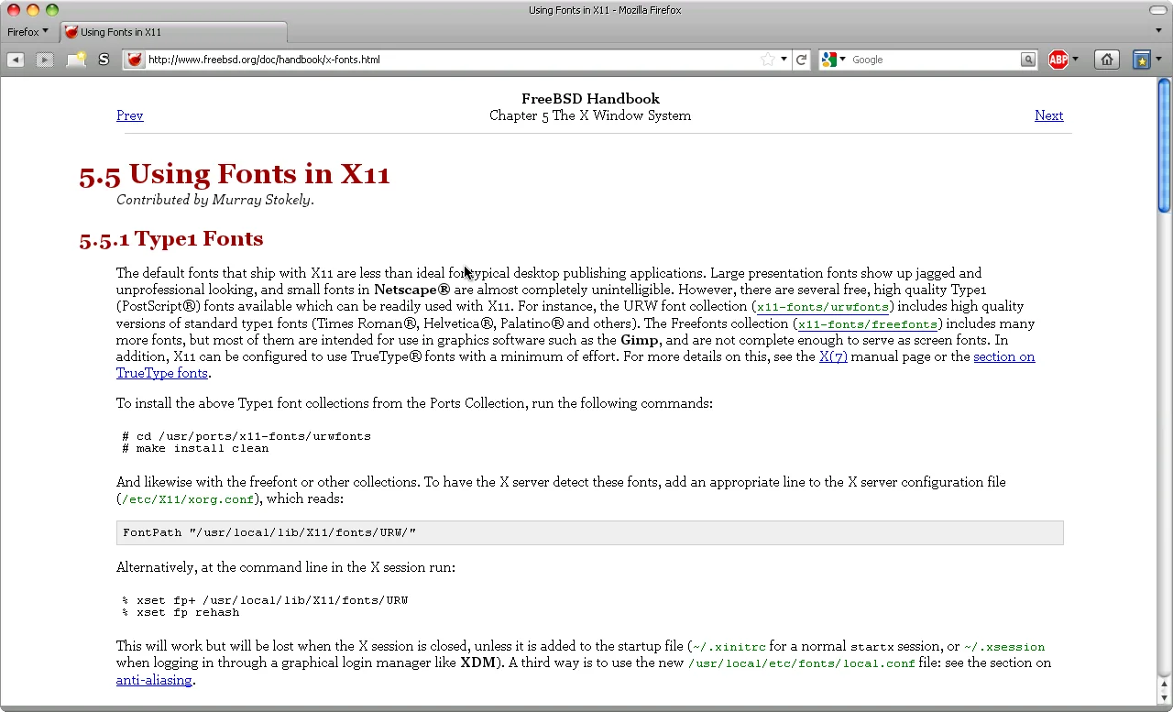Click the vertical scrollbar thumb
This screenshot has width=1173, height=712.
1164,147
